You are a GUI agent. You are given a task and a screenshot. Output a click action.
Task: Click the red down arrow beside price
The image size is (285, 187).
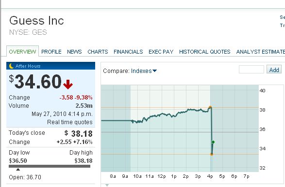(x=68, y=84)
